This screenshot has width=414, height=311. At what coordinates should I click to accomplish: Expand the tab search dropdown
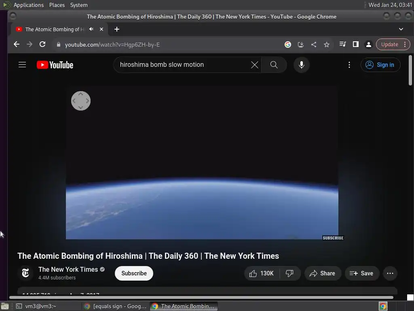(401, 29)
